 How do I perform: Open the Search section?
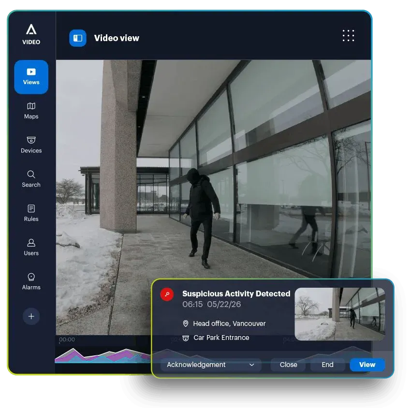pyautogui.click(x=31, y=179)
